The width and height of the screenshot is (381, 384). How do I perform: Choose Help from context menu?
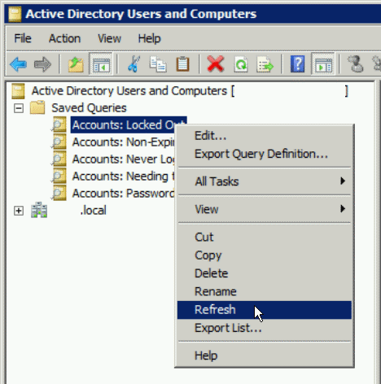click(265, 356)
